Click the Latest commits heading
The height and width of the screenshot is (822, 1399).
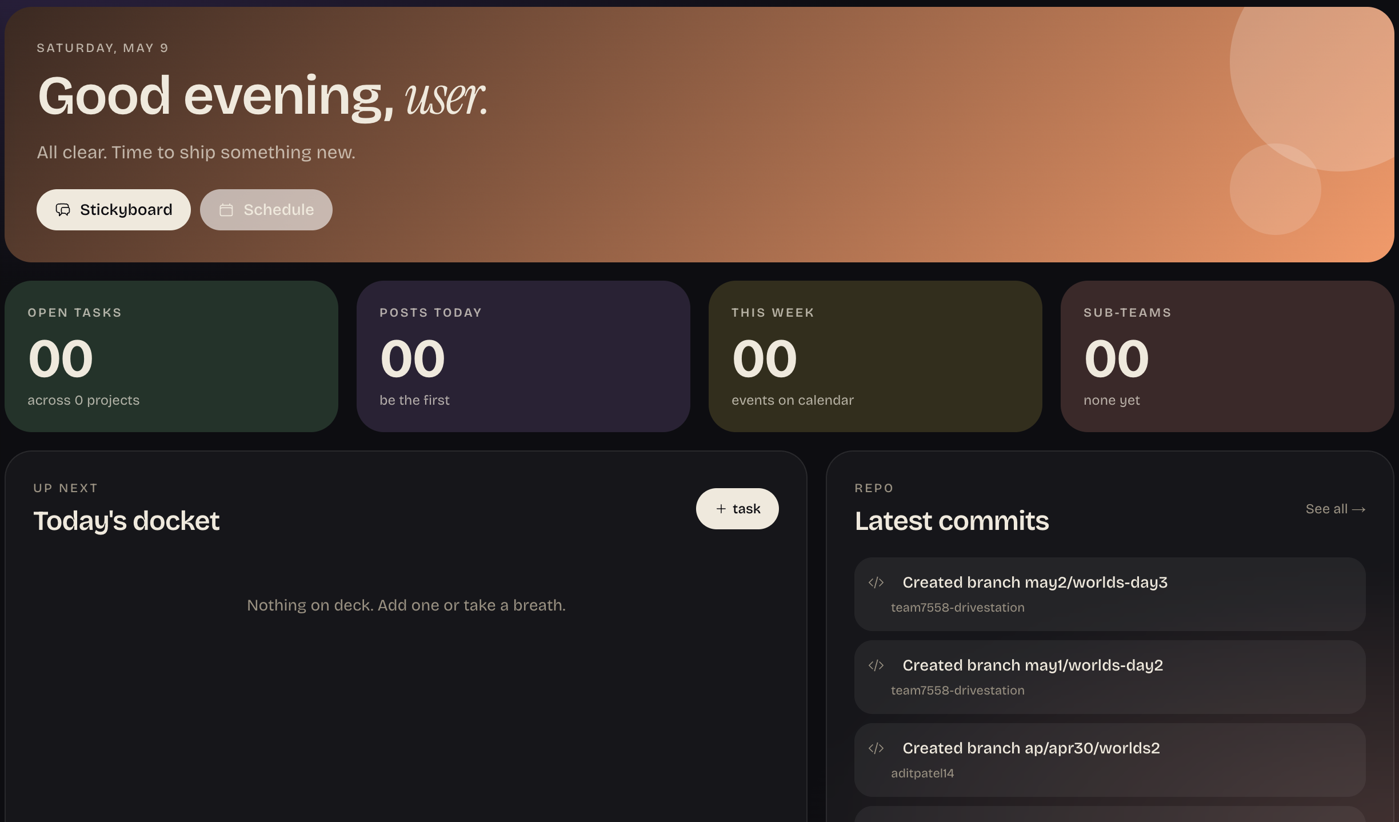tap(952, 521)
